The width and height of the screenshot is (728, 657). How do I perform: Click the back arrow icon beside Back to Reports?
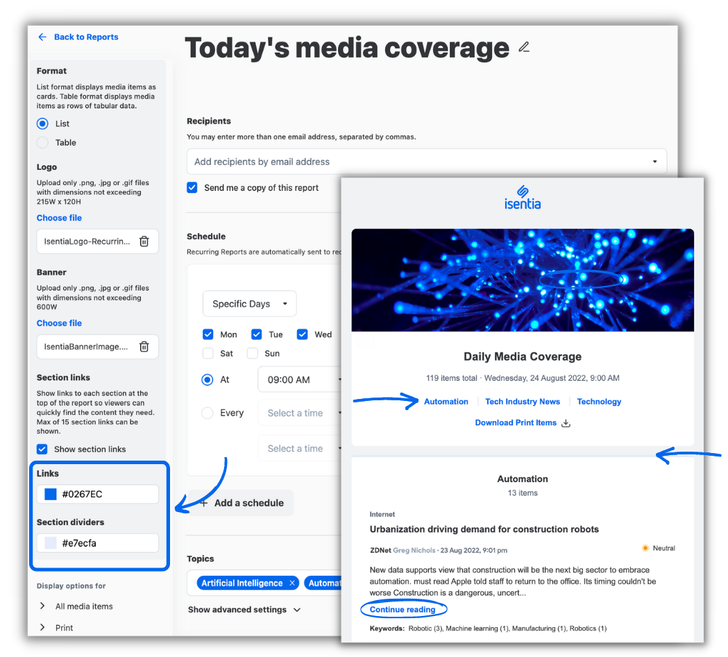42,37
